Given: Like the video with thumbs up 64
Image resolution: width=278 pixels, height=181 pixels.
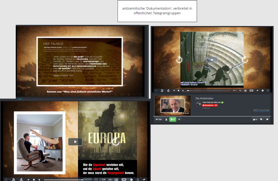Looking at the screenshot, I should 255,119.
